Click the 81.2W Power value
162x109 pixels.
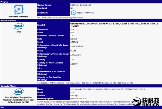point(73,51)
